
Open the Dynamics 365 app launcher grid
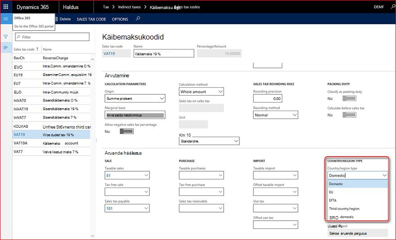[6, 7]
